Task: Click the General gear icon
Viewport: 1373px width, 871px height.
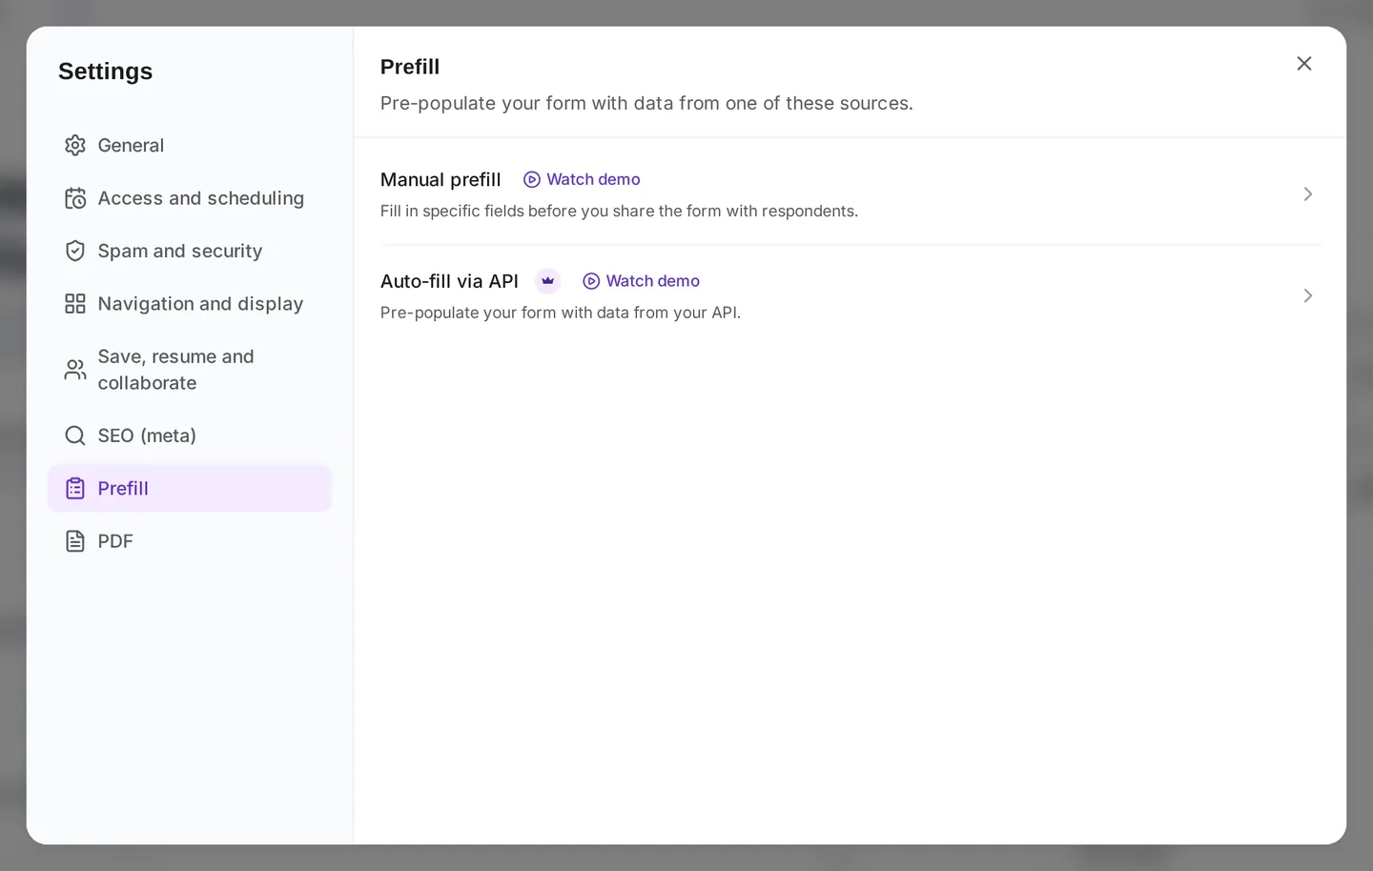Action: point(75,145)
